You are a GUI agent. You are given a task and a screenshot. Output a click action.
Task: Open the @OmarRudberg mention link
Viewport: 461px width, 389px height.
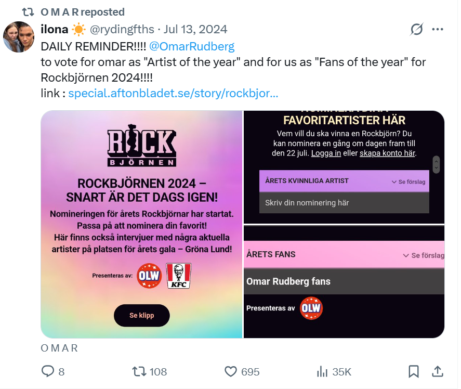pyautogui.click(x=192, y=46)
